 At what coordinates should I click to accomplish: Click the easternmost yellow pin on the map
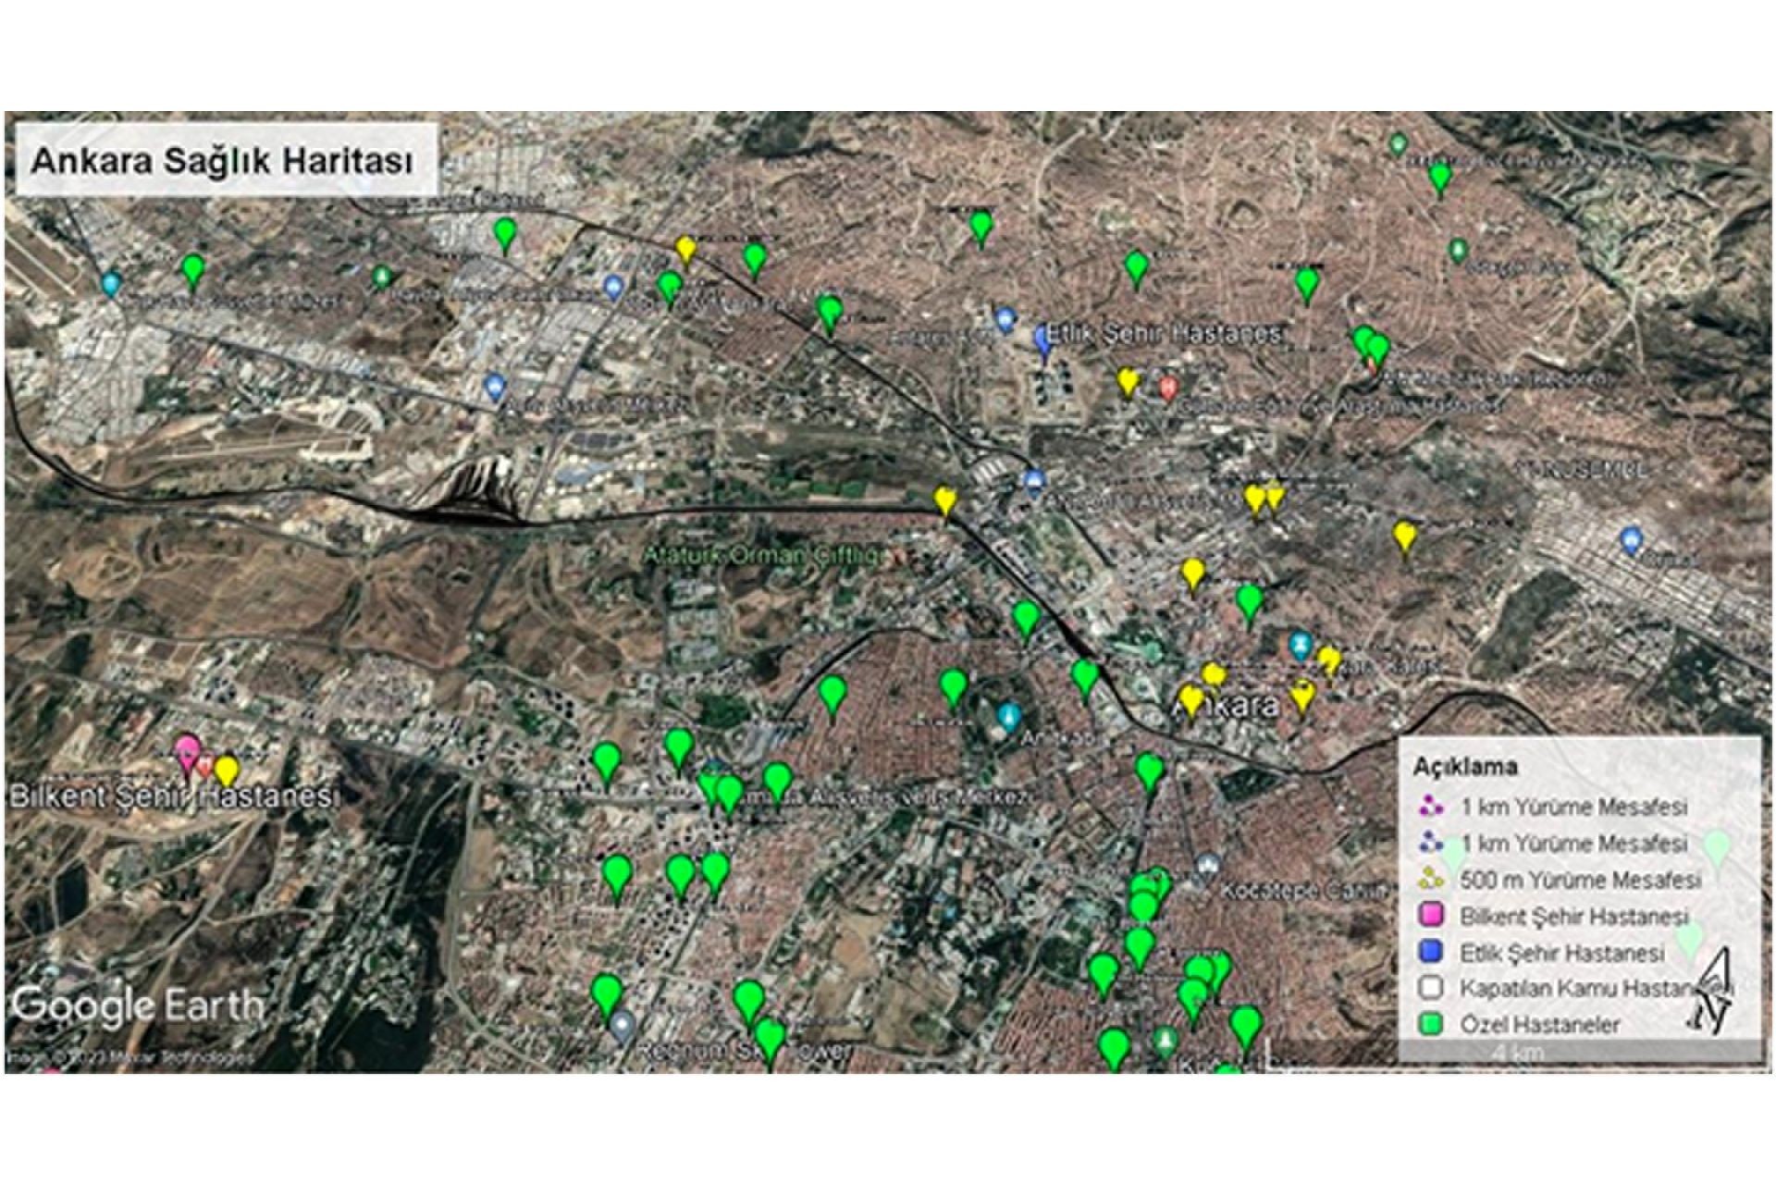click(1404, 537)
